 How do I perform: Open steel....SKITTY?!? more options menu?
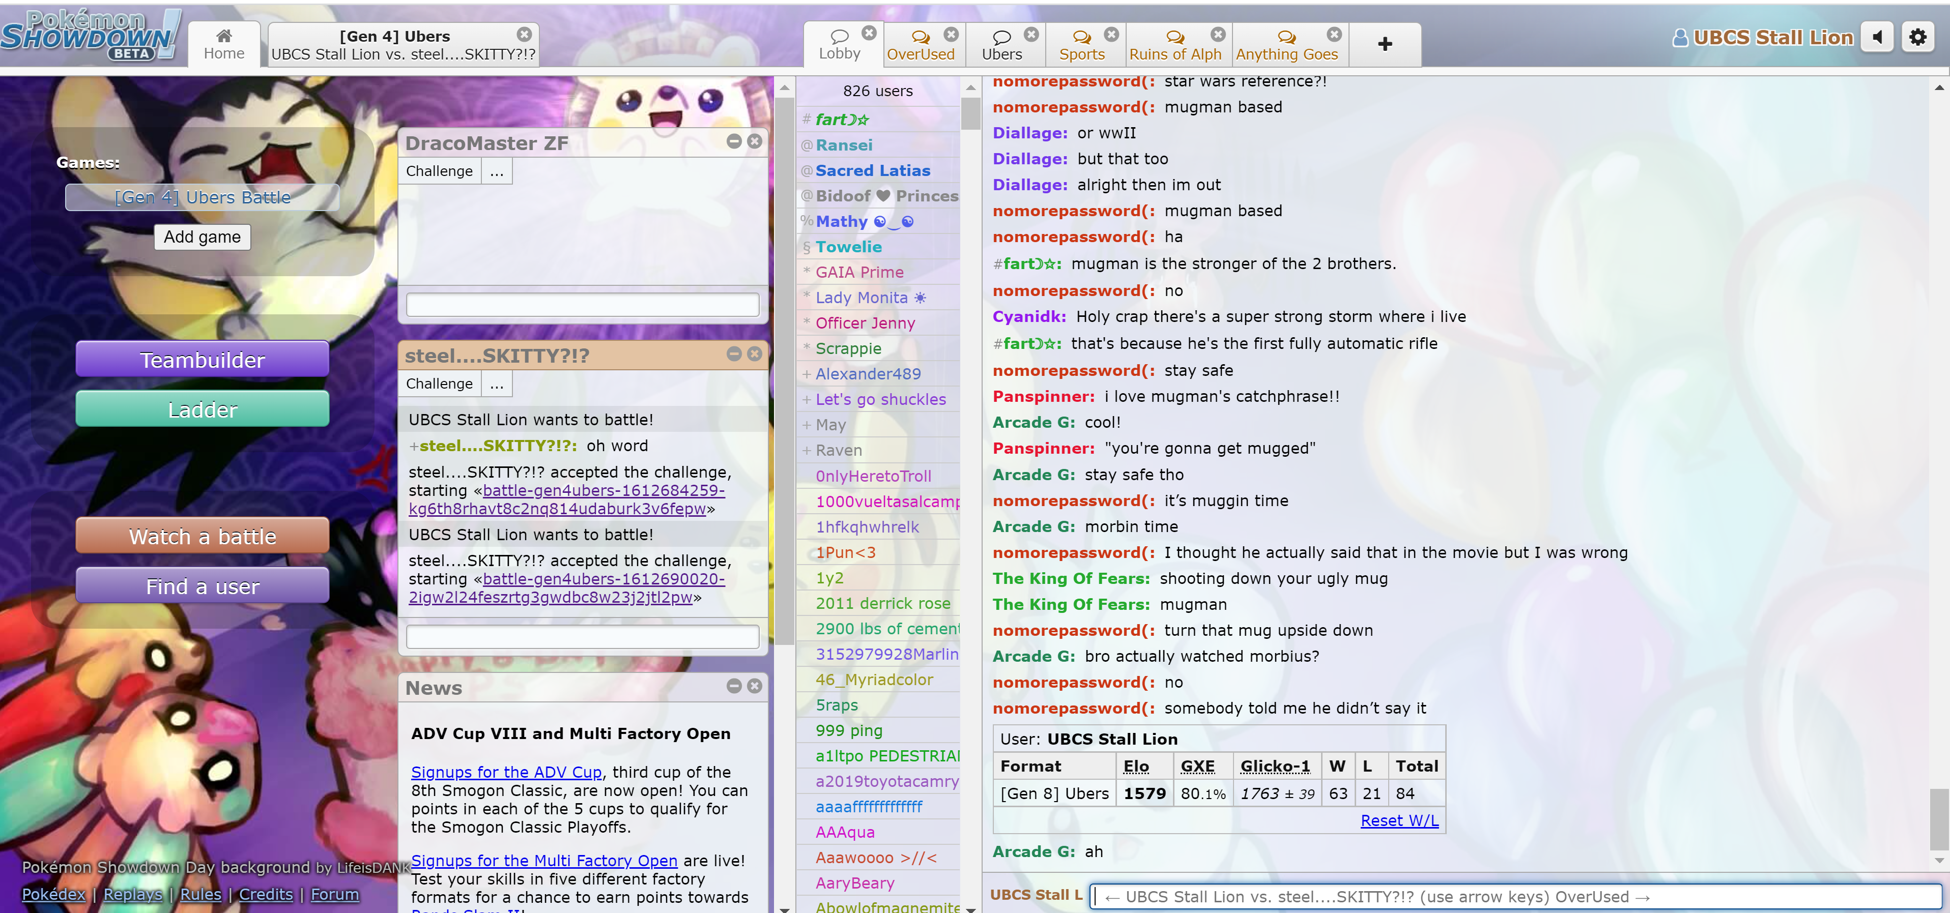[497, 384]
